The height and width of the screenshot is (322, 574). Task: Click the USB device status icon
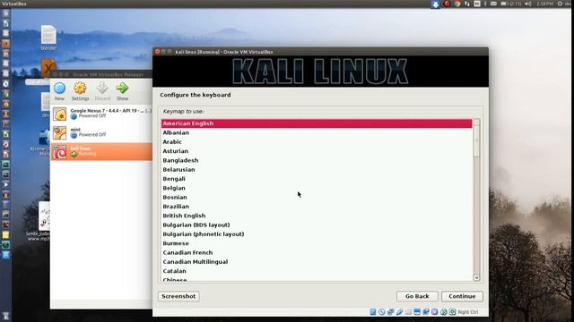coord(399,312)
